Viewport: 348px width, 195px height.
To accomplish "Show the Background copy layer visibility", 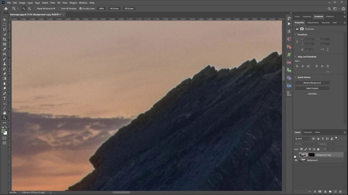I will pos(296,155).
